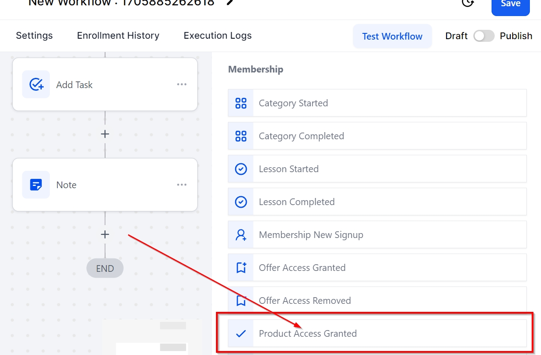Save the workflow
This screenshot has width=541, height=355.
(x=510, y=4)
